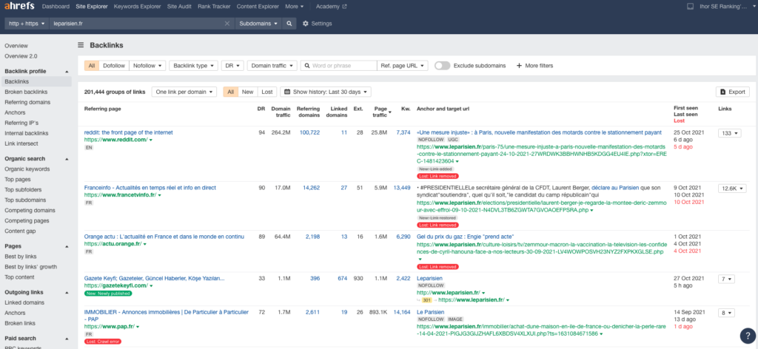Select the New links tab
The image size is (758, 349).
pos(247,92)
